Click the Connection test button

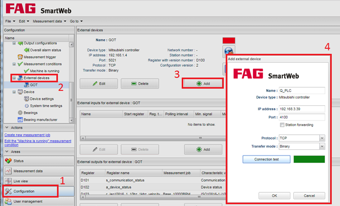click(x=266, y=159)
